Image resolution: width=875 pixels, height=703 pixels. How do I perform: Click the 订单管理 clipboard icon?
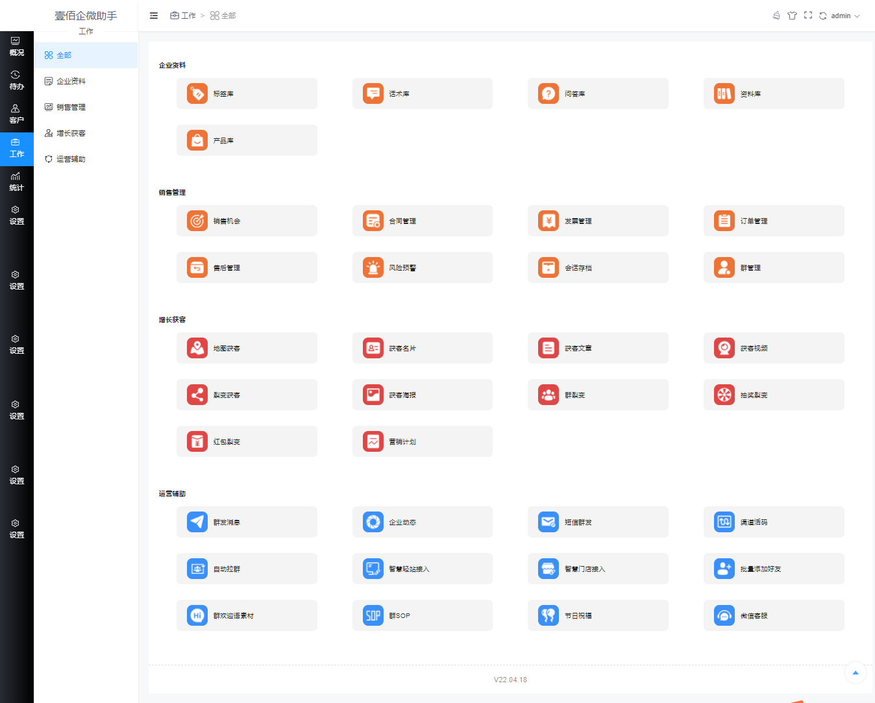[x=724, y=221]
